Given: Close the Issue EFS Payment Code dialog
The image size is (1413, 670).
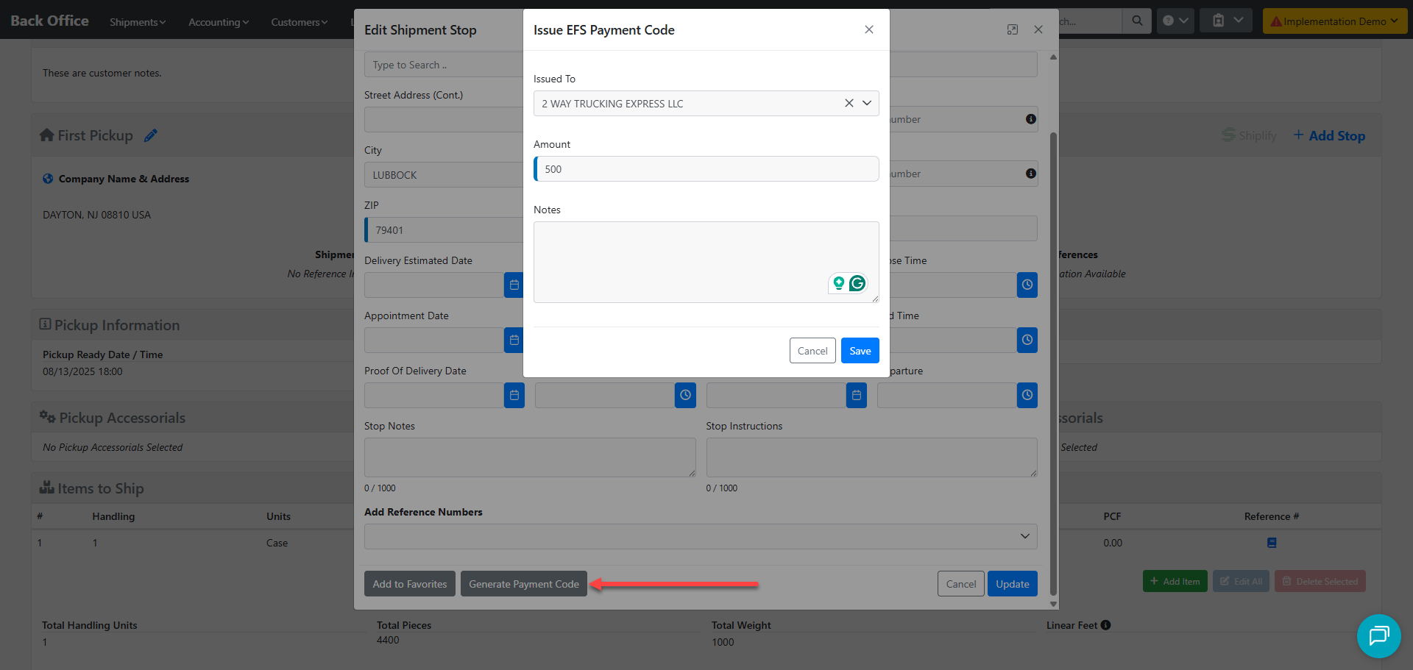Looking at the screenshot, I should pos(869,29).
